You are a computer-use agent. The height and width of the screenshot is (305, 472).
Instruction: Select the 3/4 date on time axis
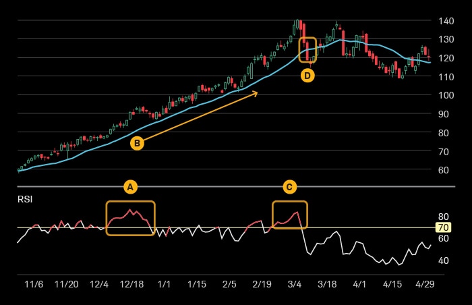pyautogui.click(x=295, y=285)
